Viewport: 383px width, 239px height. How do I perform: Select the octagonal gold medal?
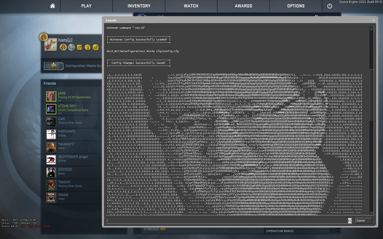[x=96, y=47]
